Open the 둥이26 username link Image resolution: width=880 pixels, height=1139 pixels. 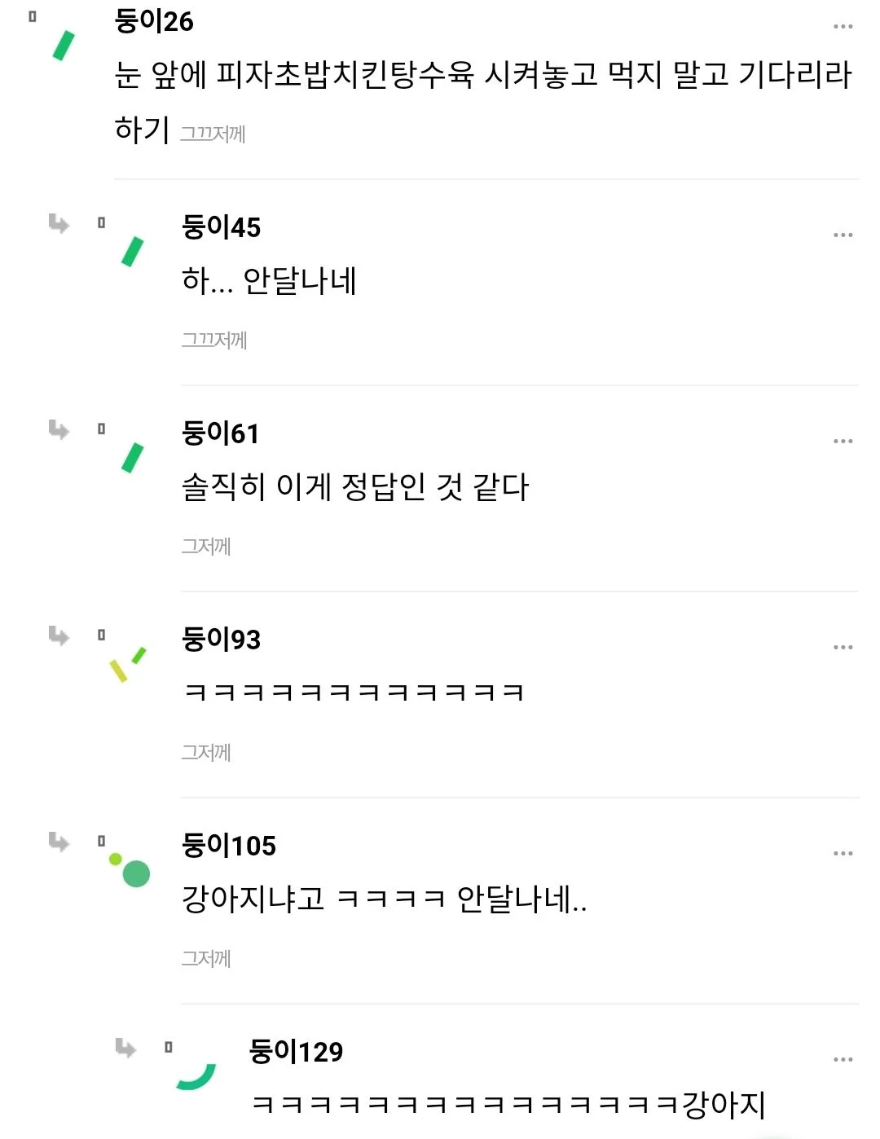coord(154,21)
